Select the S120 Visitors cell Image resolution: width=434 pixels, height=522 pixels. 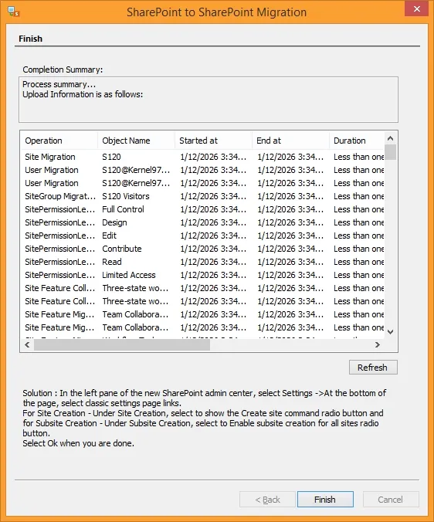pos(126,196)
